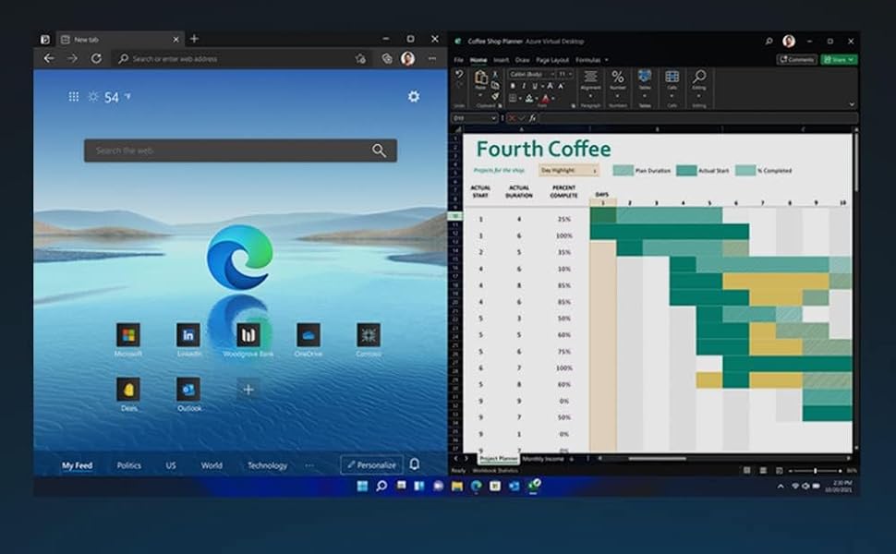Click the Excel undo arrow
The width and height of the screenshot is (896, 554).
point(459,75)
